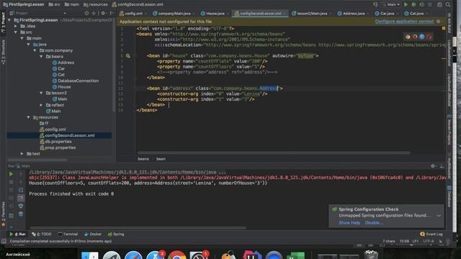Click console horizontal scrollbar
461x259 pixels.
pyautogui.click(x=138, y=227)
